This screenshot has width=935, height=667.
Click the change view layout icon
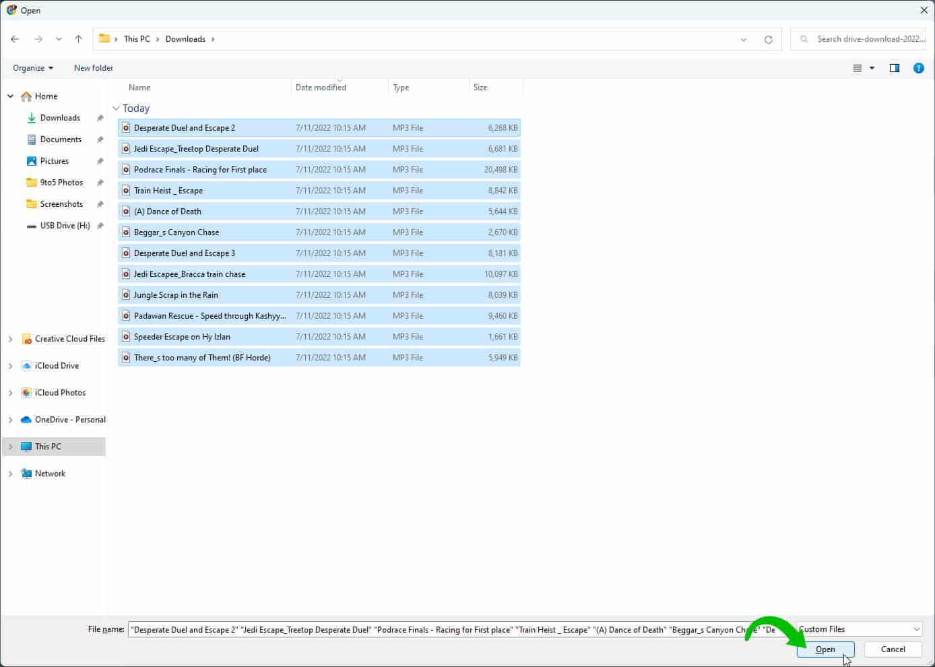click(x=857, y=67)
